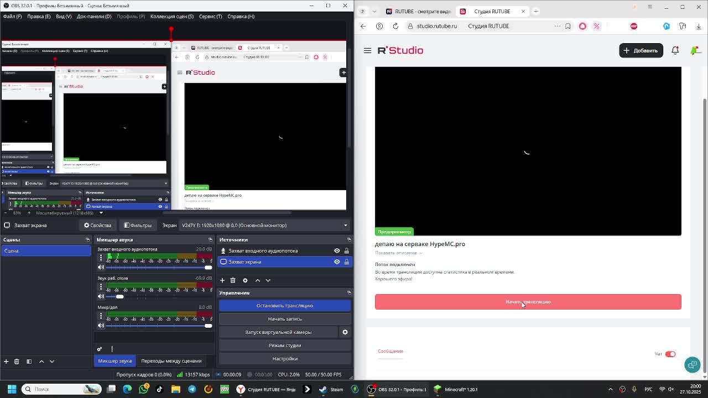Expand Показать описание under stream title
This screenshot has width=708, height=398.
[x=398, y=253]
